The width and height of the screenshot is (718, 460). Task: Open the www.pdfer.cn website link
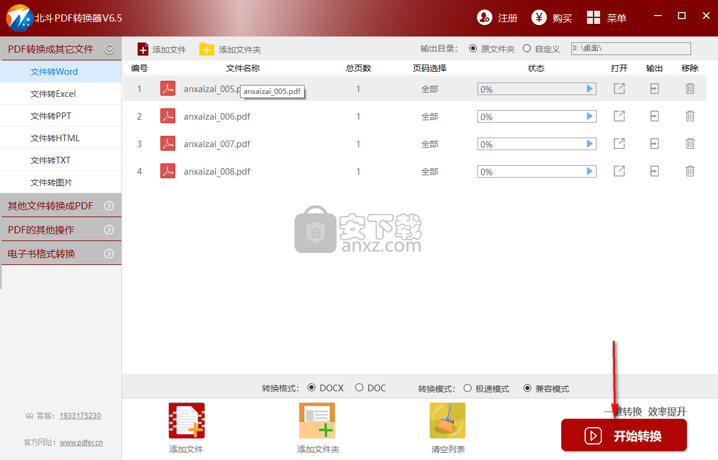click(x=81, y=443)
